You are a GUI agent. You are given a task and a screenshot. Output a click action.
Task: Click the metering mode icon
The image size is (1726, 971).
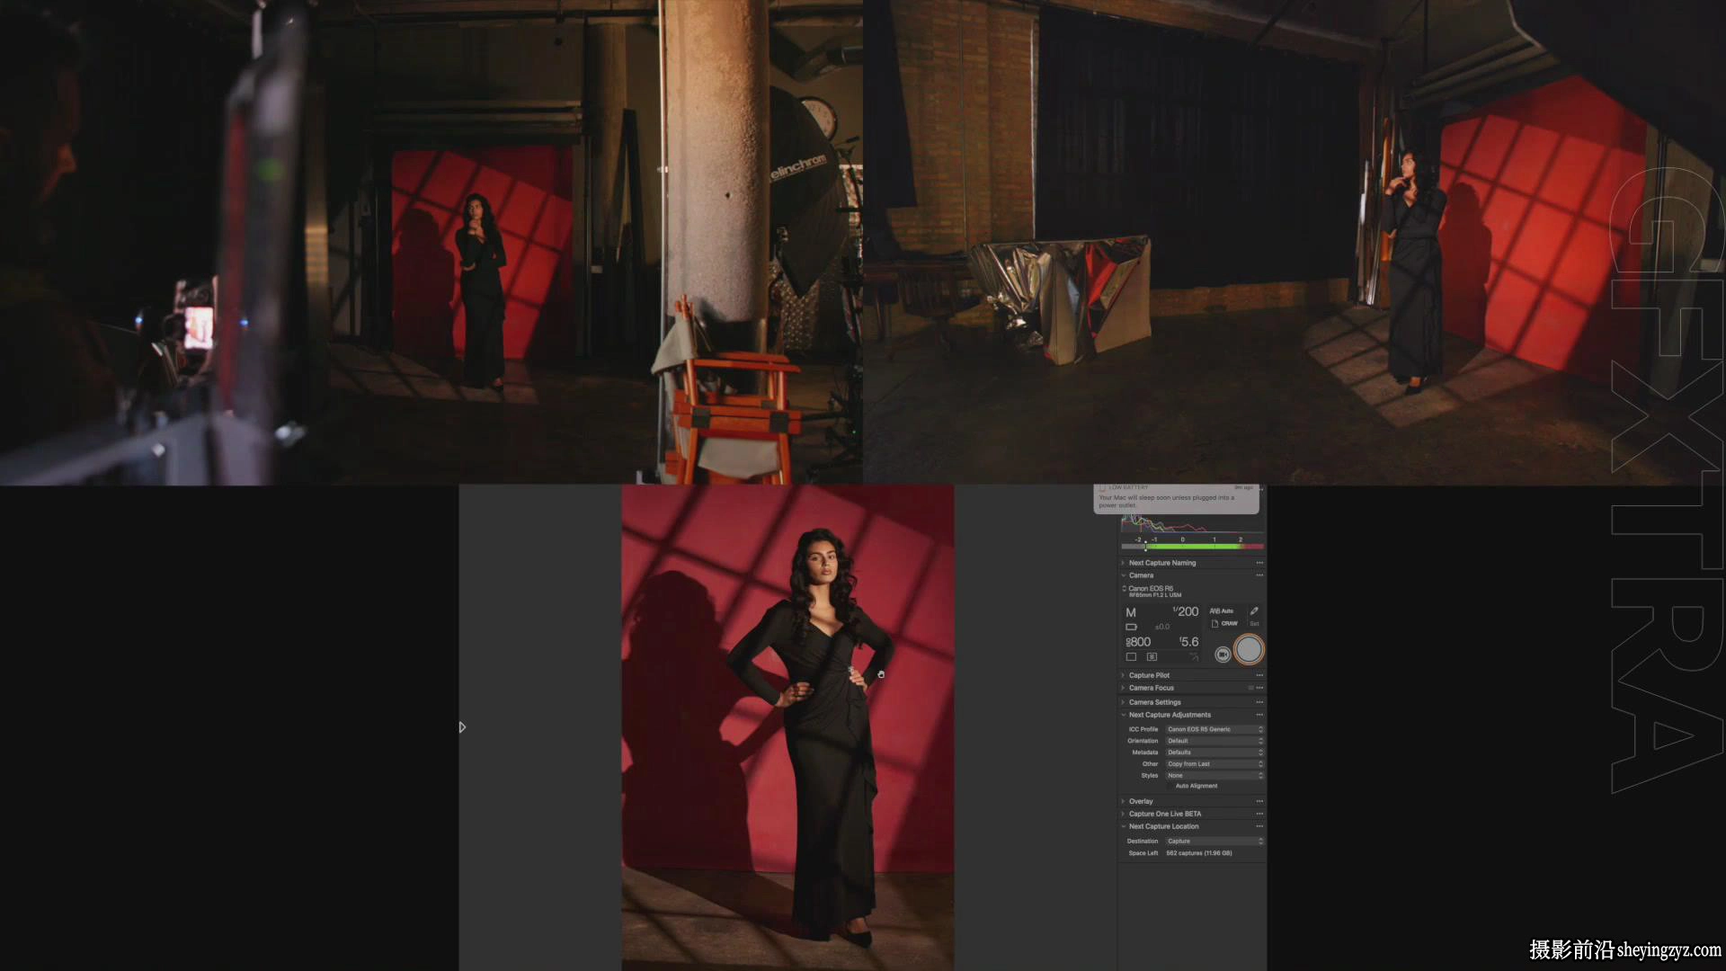[x=1152, y=657]
